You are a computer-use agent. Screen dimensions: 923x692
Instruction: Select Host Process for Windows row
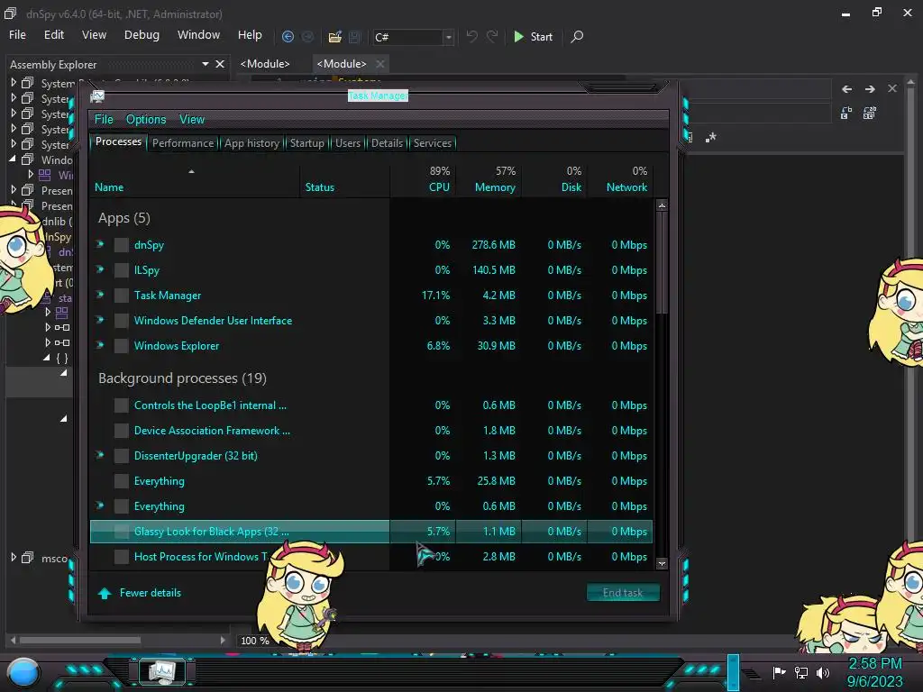click(x=370, y=557)
